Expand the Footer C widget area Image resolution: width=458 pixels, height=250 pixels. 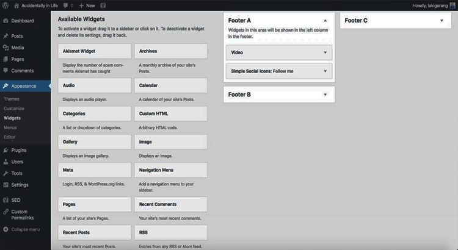(442, 21)
